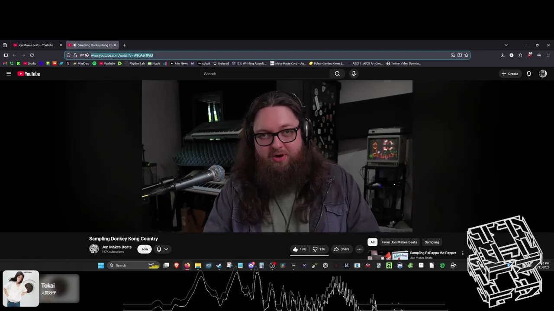The height and width of the screenshot is (311, 554).
Task: Open the Rhythm Lab bookmark
Action: pos(135,63)
